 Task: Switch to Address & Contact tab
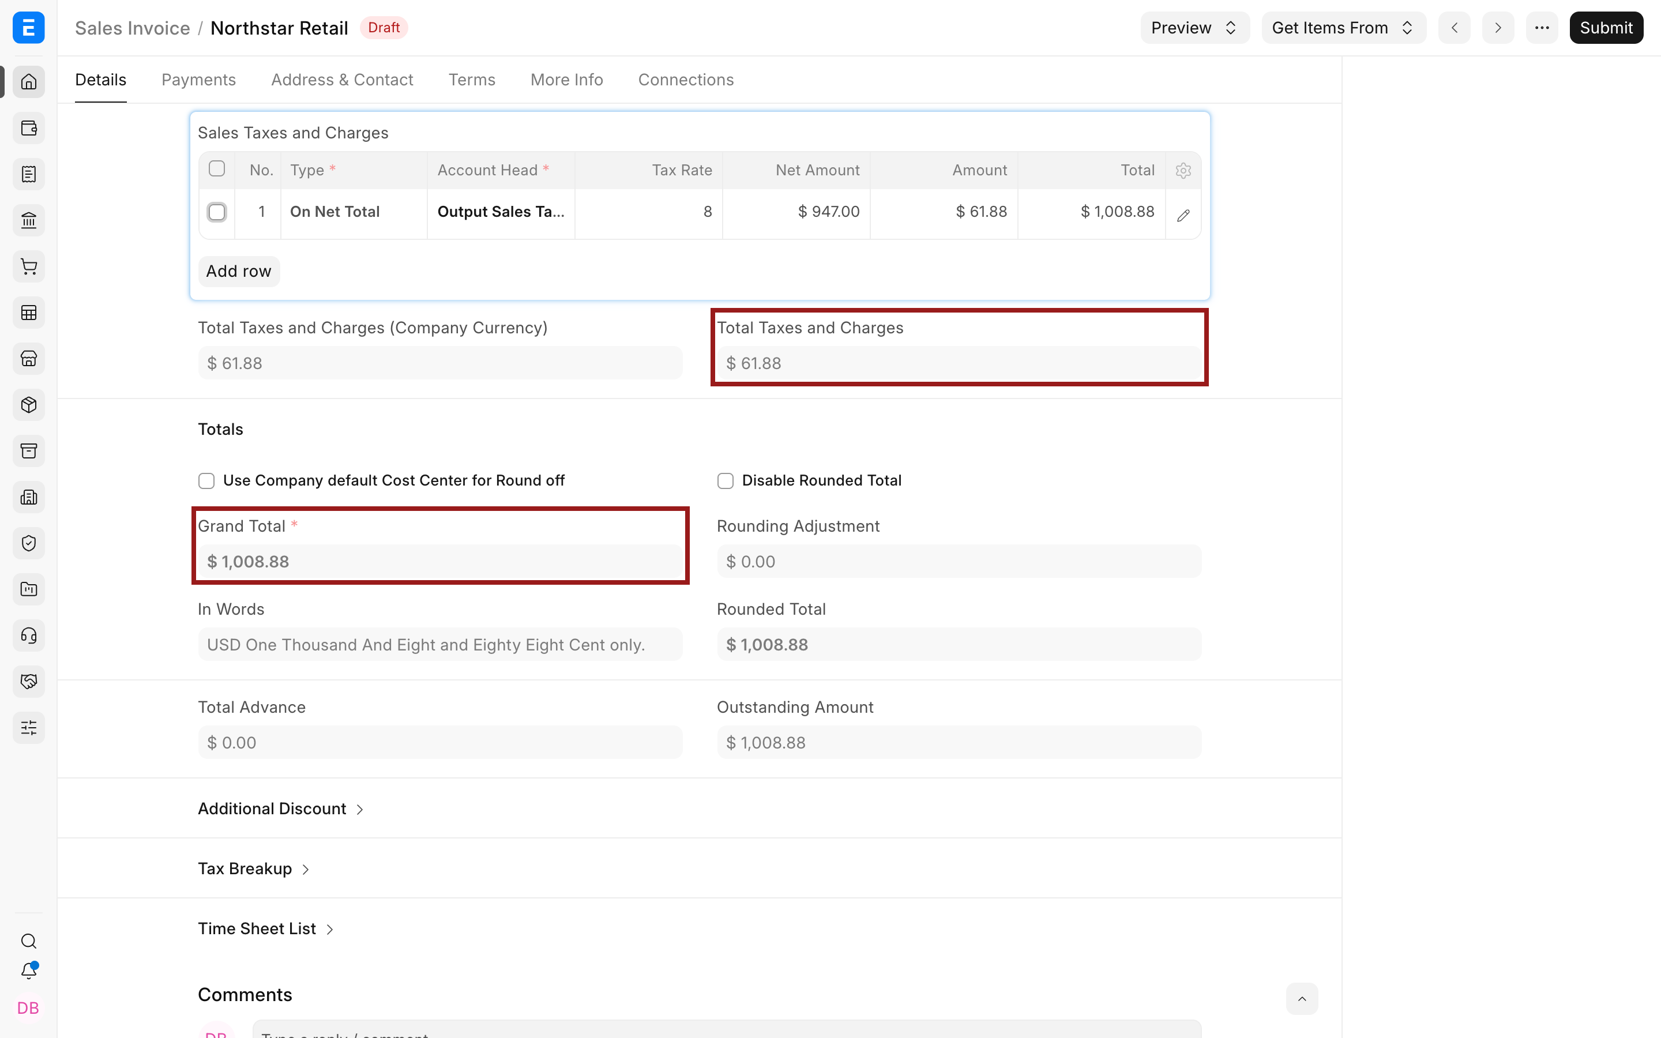coord(342,80)
